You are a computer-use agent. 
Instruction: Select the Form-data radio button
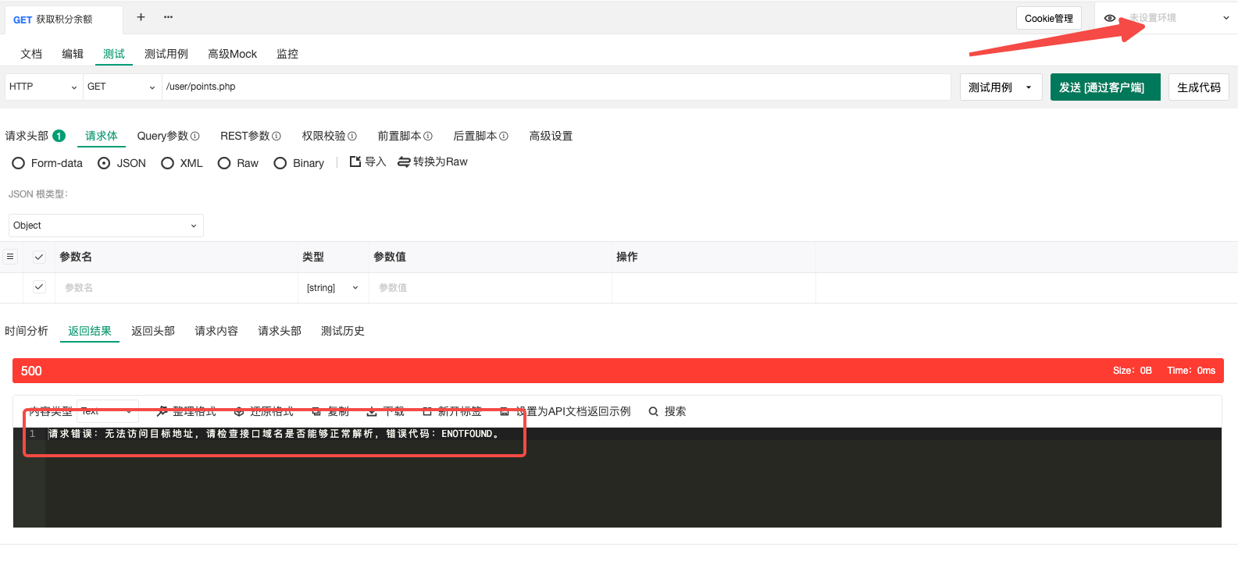(19, 163)
